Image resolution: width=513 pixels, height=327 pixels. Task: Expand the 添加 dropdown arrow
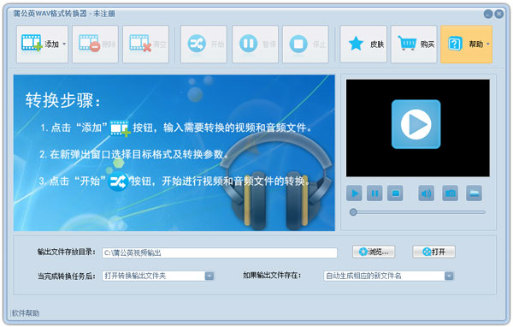tap(64, 44)
